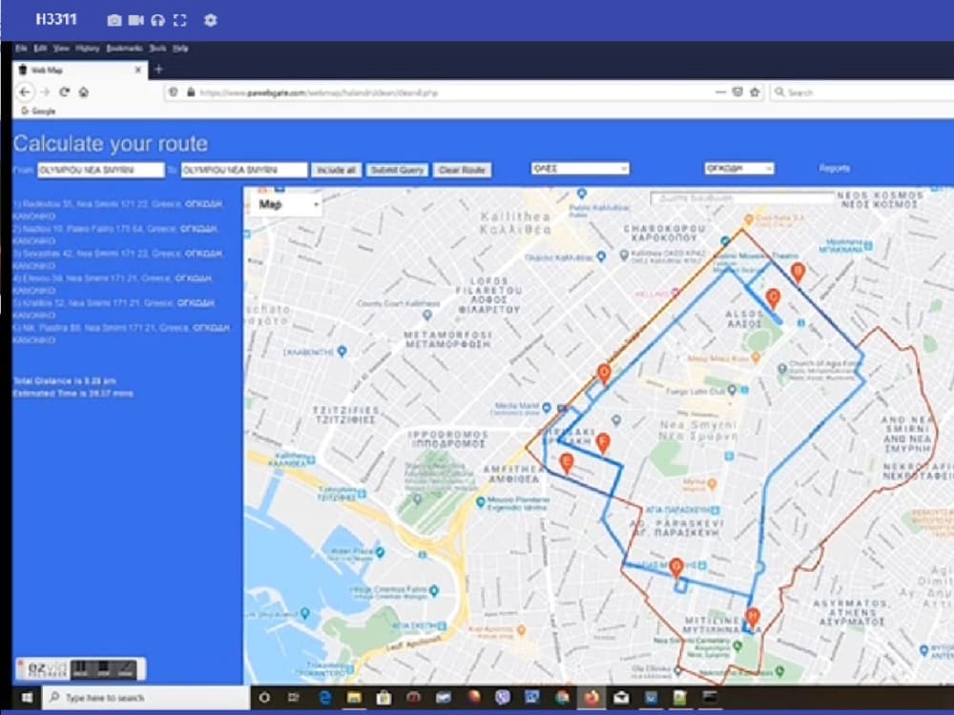Click the Include all button
The width and height of the screenshot is (954, 715).
(336, 171)
